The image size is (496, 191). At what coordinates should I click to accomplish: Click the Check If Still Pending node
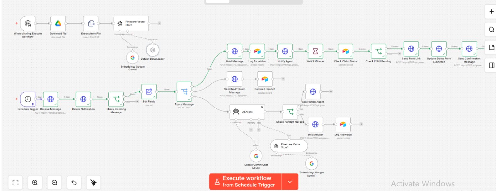(378, 51)
